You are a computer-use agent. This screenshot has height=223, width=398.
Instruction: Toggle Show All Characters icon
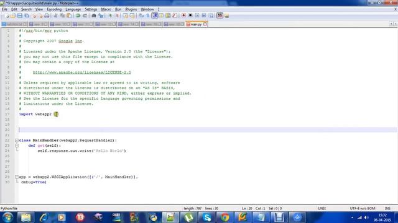click(x=148, y=15)
